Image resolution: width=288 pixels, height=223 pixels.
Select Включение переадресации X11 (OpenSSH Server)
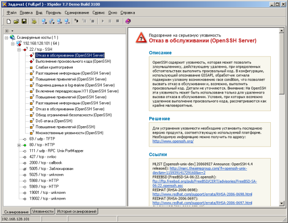point(77,91)
